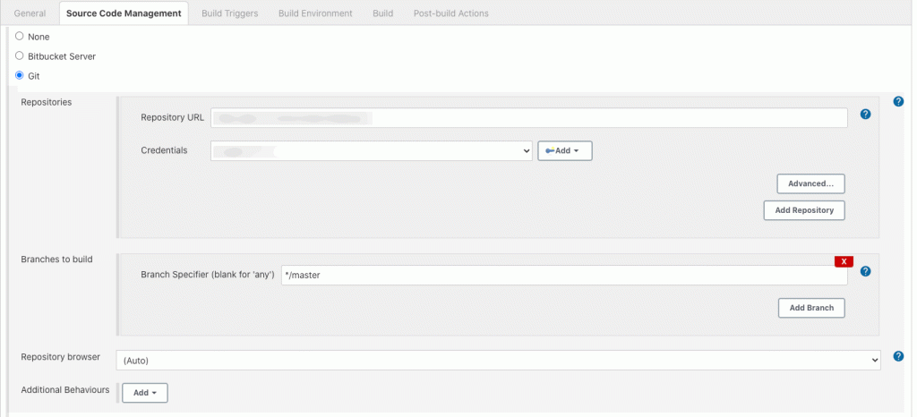Expand the Additional Behaviours Add menu
The image size is (917, 417).
(x=144, y=393)
